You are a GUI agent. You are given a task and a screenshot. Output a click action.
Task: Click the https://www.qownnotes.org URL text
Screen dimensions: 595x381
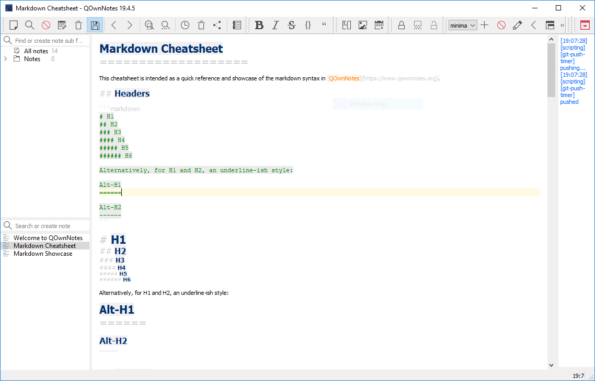[x=401, y=78]
